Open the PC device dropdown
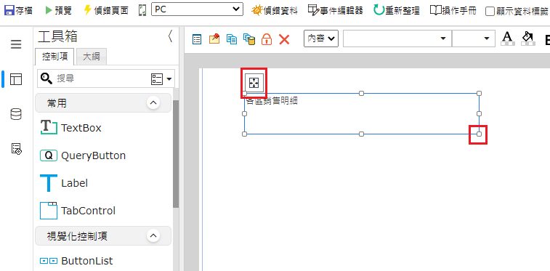 coord(197,9)
